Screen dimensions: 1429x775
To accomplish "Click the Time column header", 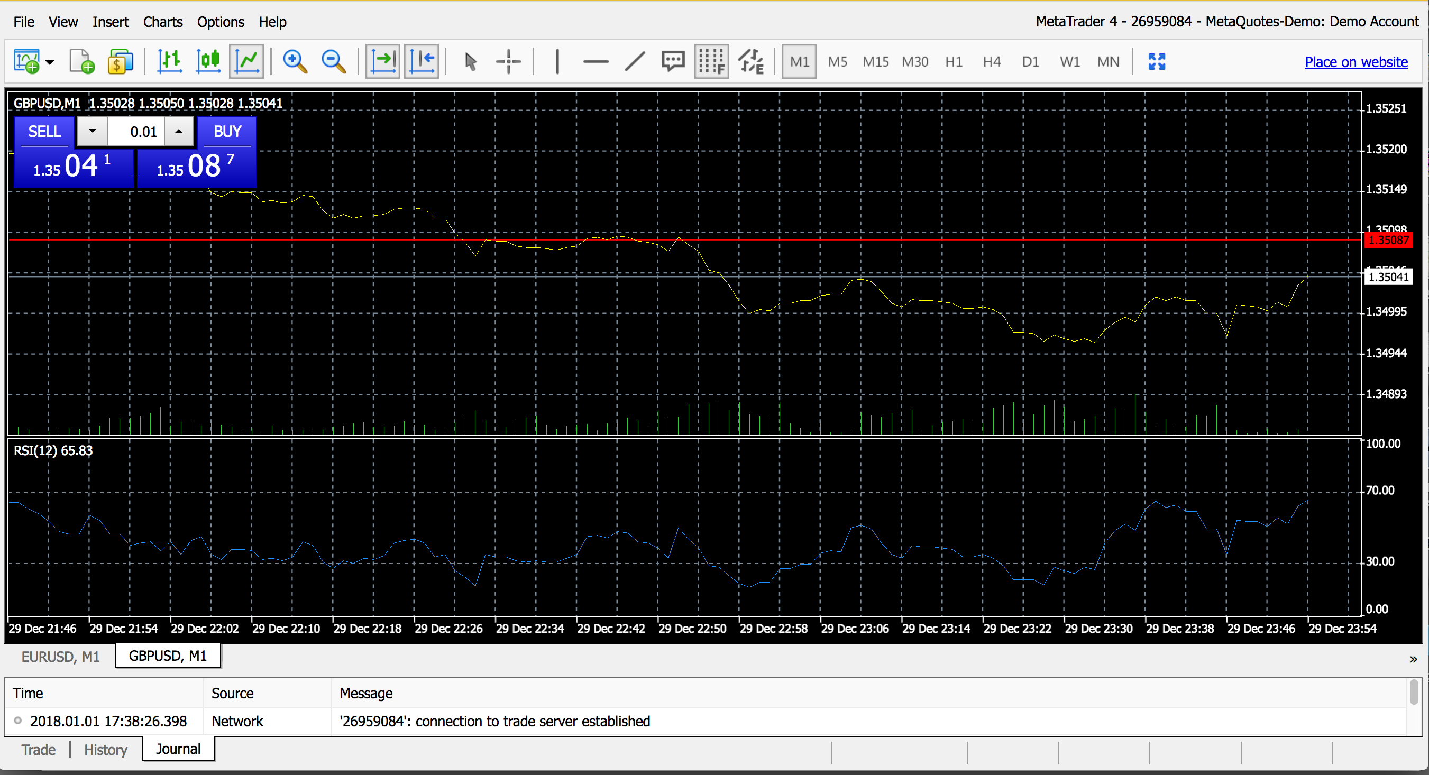I will pyautogui.click(x=104, y=693).
